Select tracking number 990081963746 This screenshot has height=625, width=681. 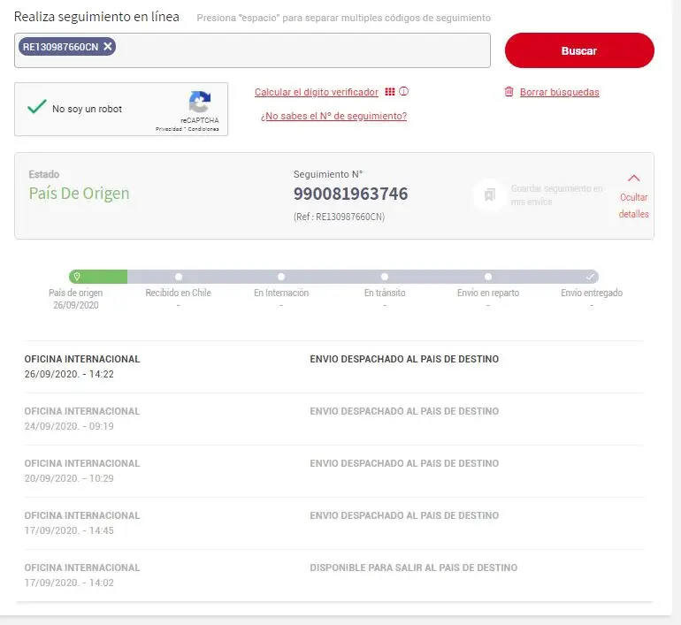350,194
